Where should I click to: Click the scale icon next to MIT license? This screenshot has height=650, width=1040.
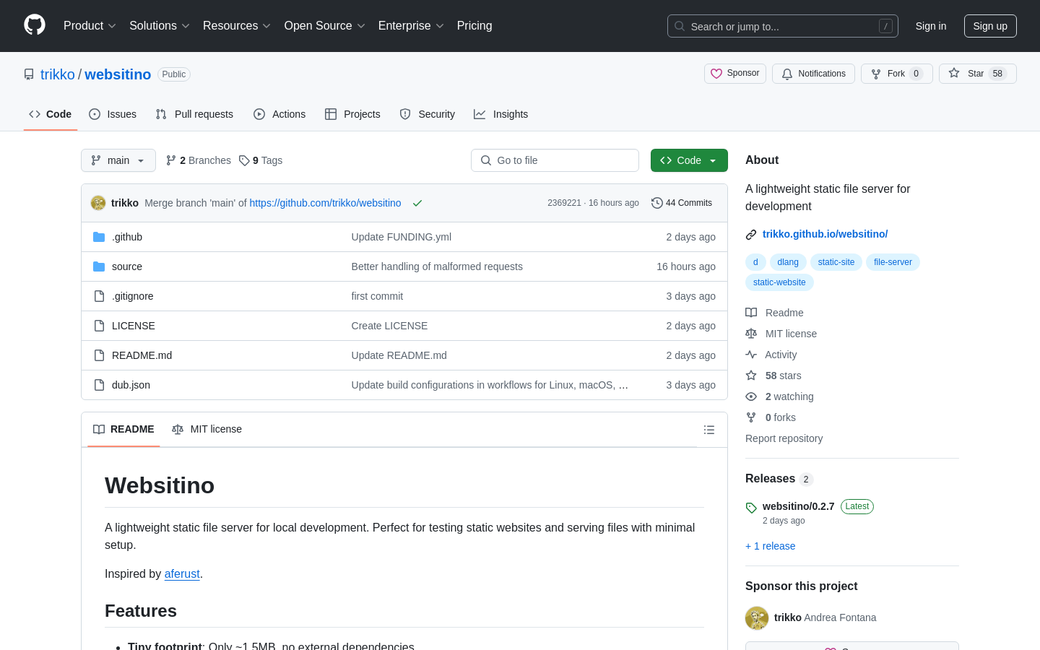(x=751, y=334)
